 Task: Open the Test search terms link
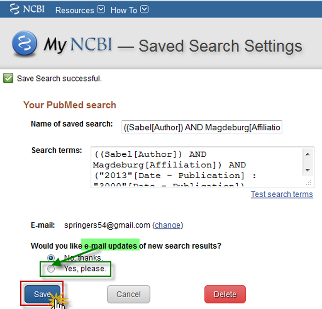pyautogui.click(x=282, y=194)
